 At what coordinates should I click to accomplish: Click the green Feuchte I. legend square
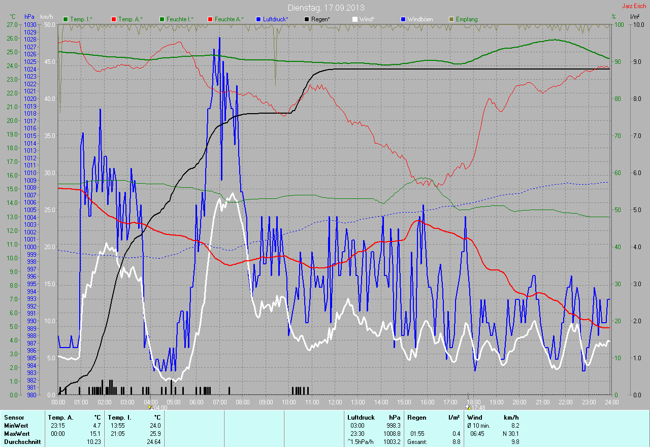pos(162,19)
